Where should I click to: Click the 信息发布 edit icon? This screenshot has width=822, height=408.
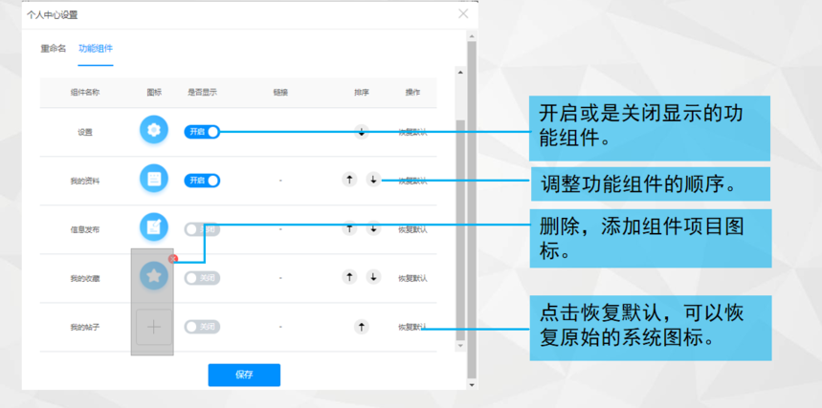154,226
